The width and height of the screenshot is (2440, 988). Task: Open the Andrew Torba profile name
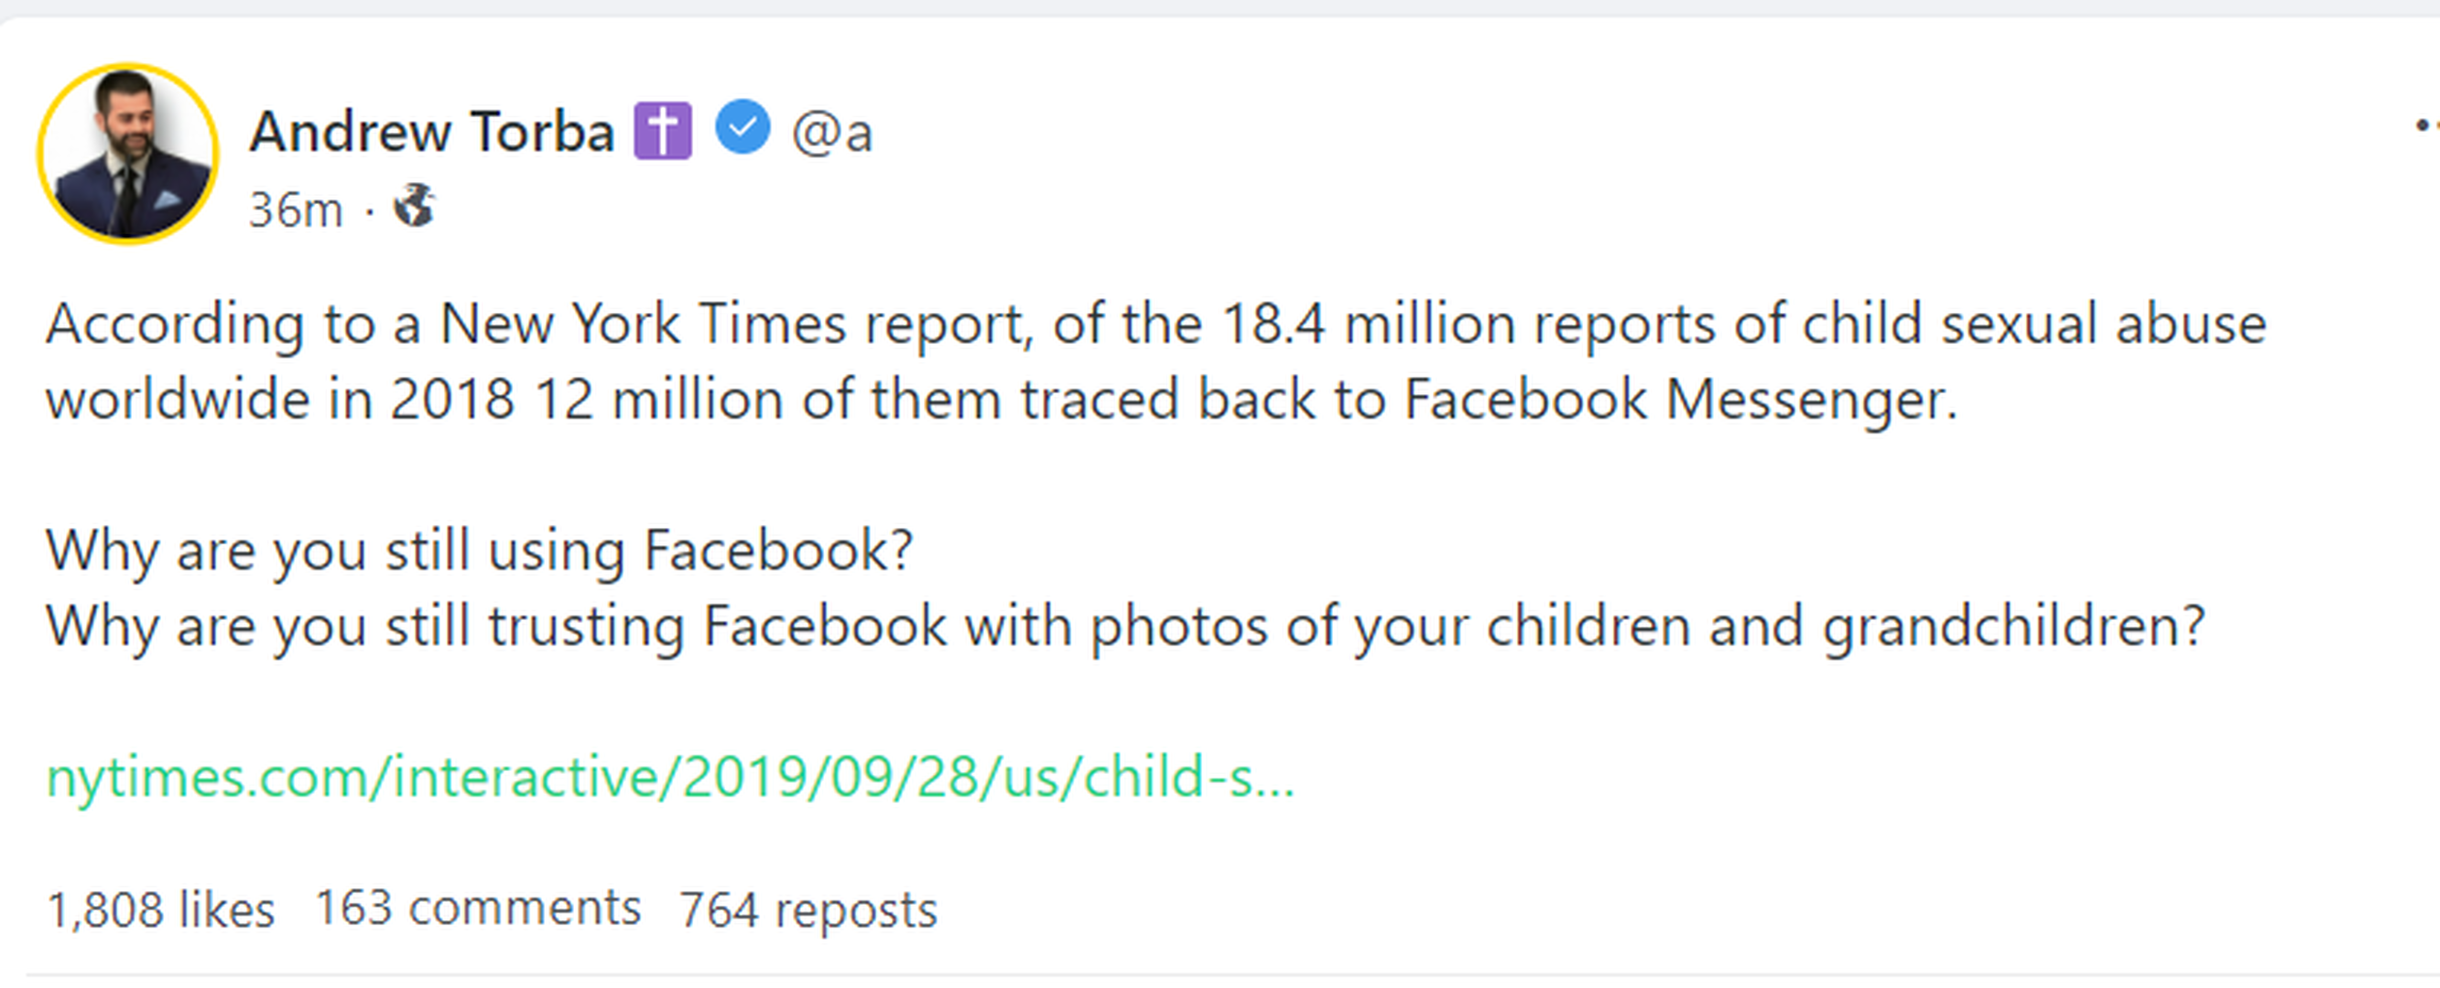click(432, 132)
